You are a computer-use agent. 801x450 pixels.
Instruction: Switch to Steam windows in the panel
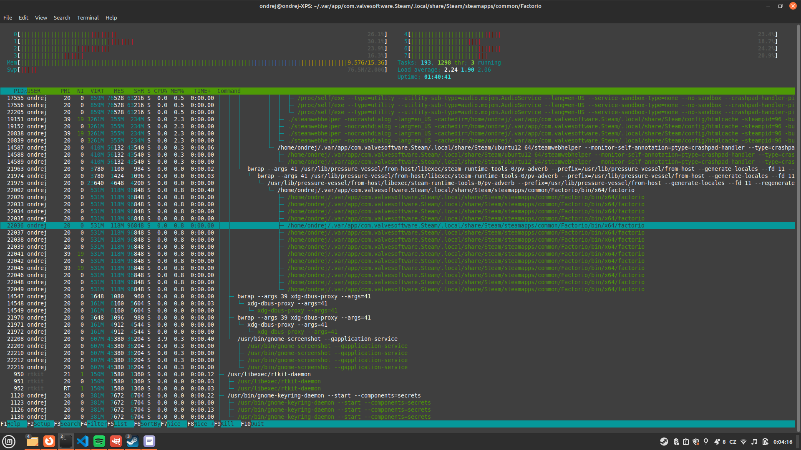coord(133,441)
